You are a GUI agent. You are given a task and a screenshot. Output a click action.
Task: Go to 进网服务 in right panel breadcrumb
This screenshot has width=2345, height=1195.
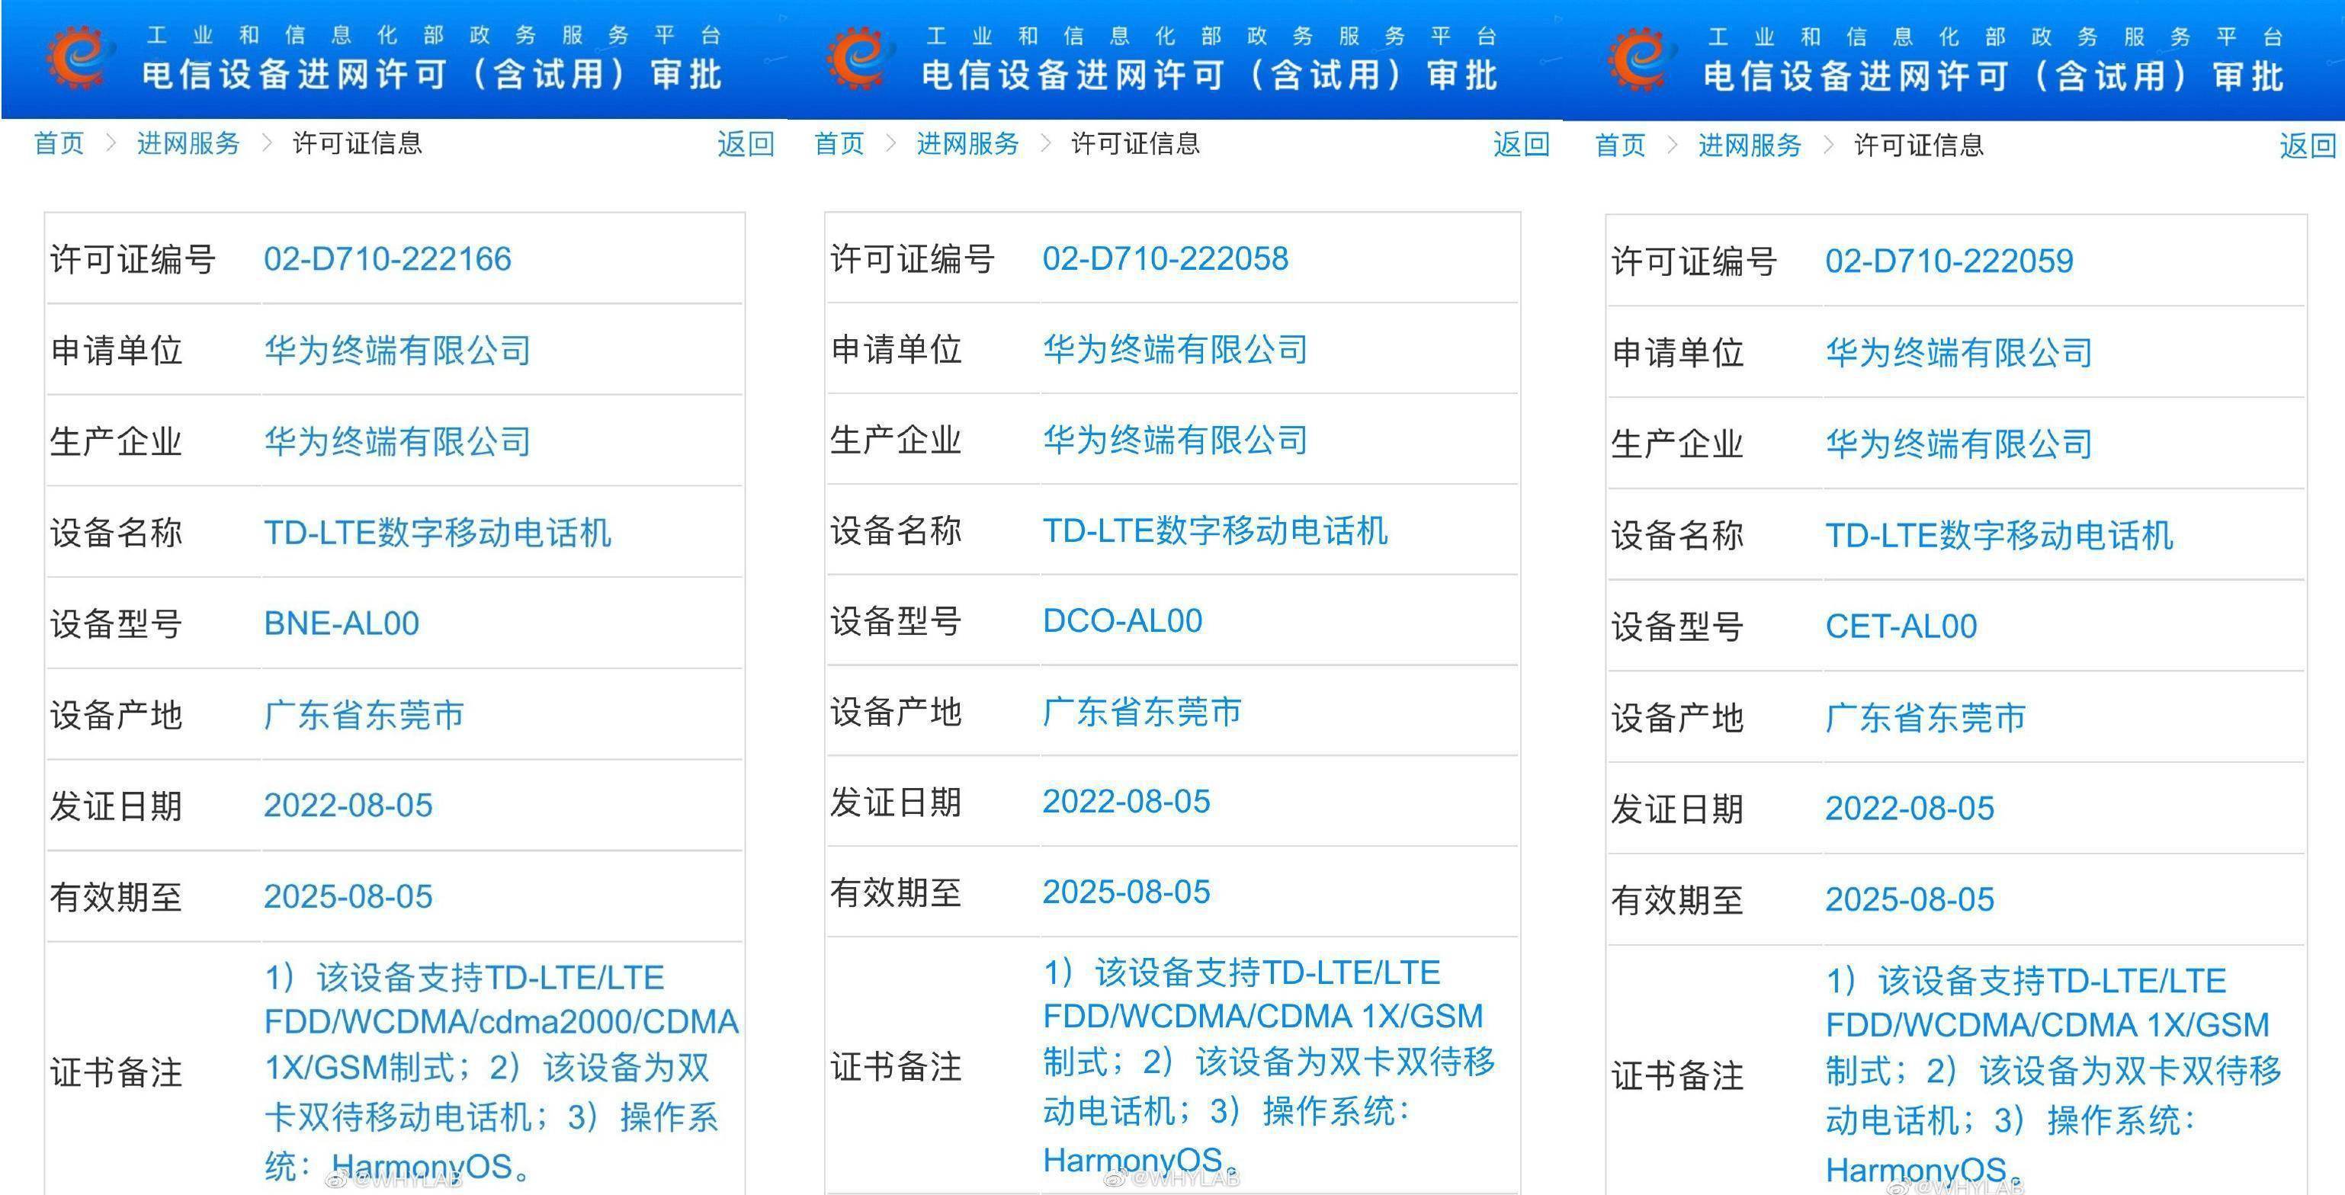coord(1750,146)
